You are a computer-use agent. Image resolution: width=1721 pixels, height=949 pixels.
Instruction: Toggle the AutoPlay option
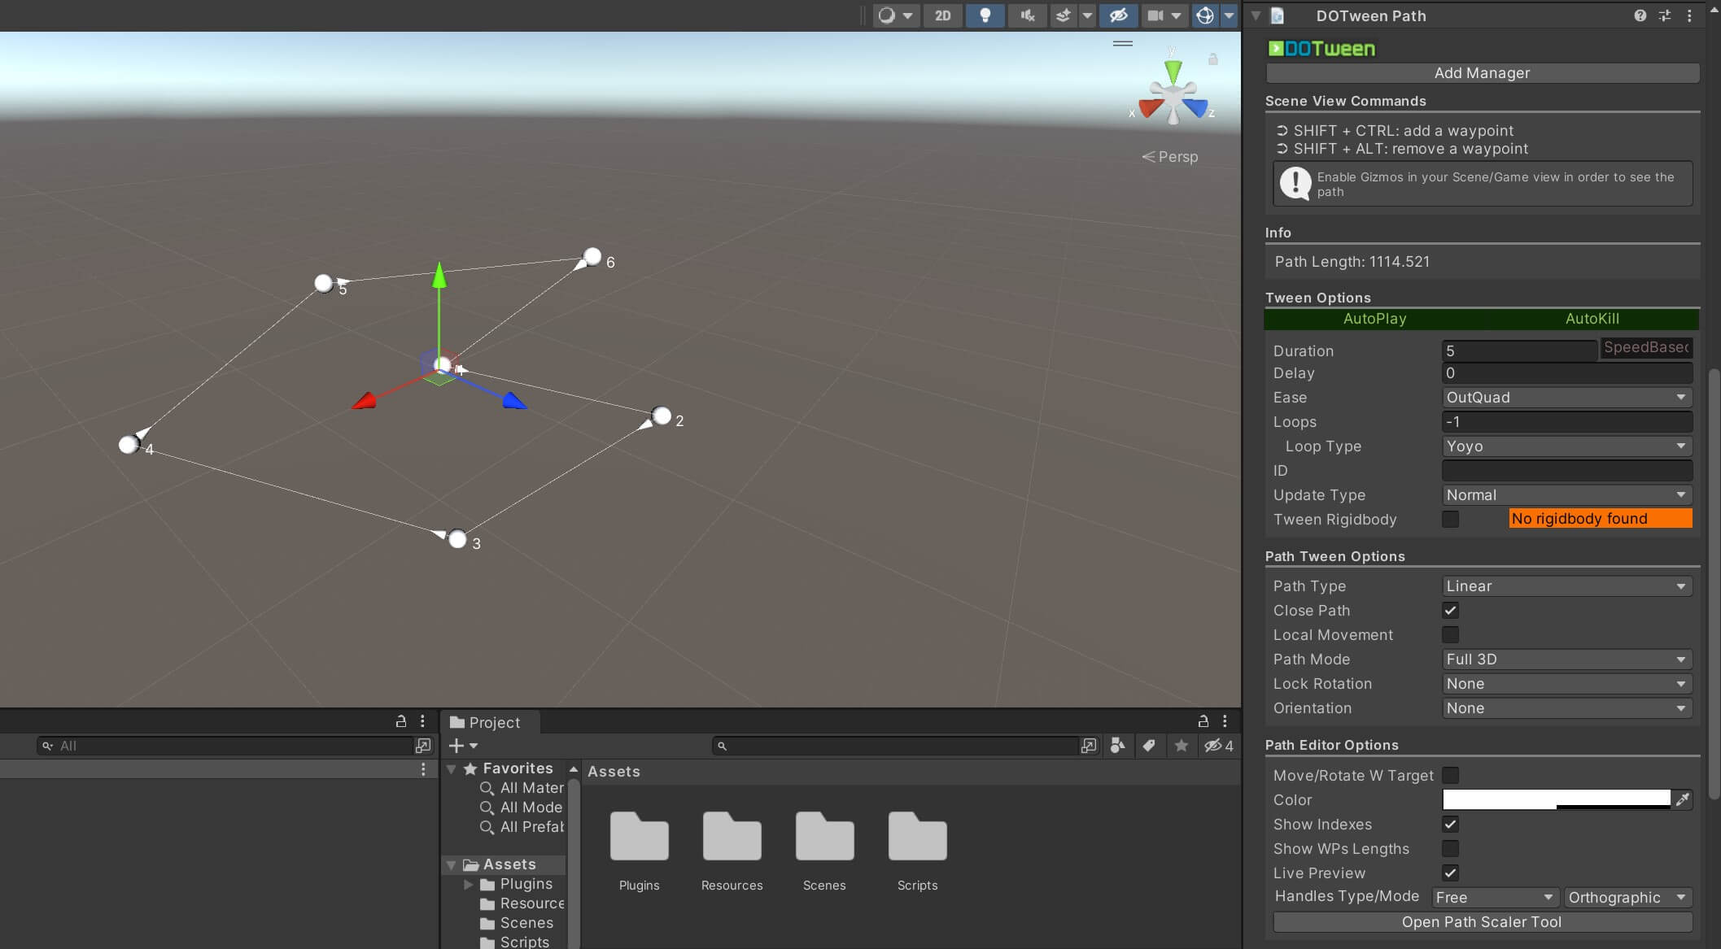click(x=1374, y=319)
